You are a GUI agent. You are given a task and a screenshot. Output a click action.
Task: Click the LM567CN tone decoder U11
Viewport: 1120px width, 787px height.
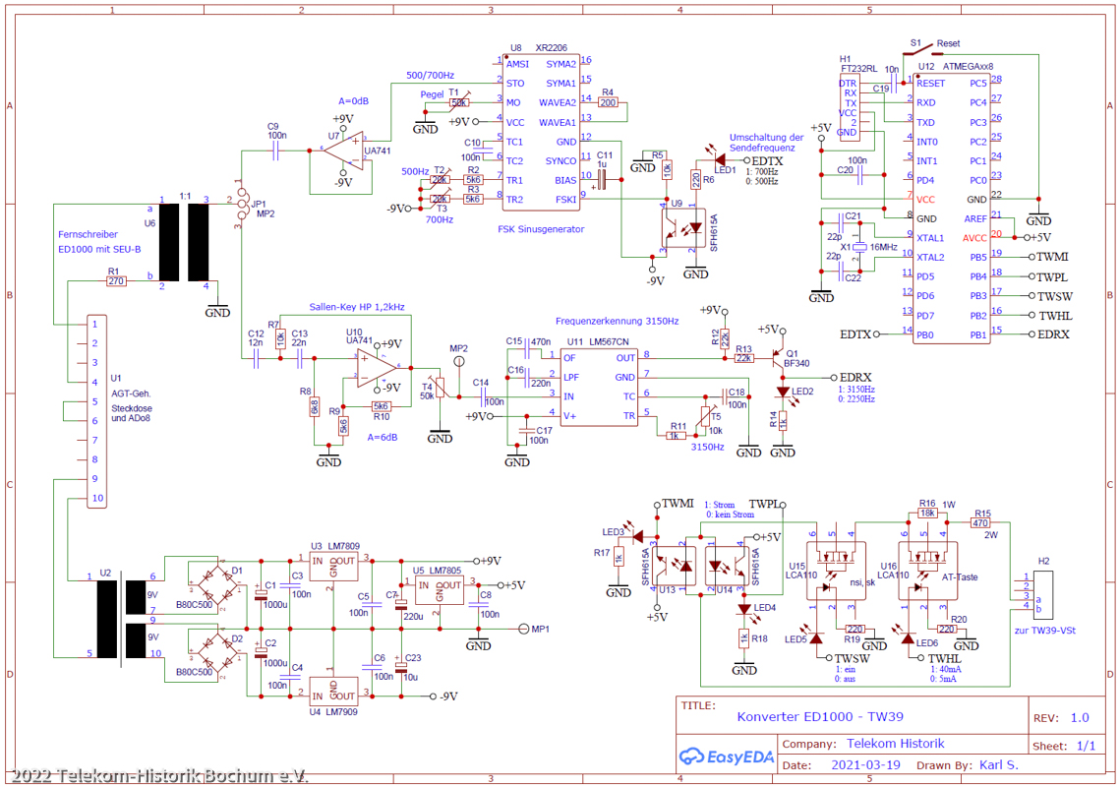[599, 387]
